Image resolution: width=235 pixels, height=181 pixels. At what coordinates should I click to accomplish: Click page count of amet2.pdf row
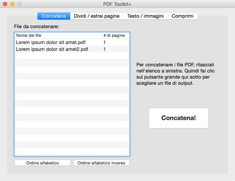[x=104, y=49]
